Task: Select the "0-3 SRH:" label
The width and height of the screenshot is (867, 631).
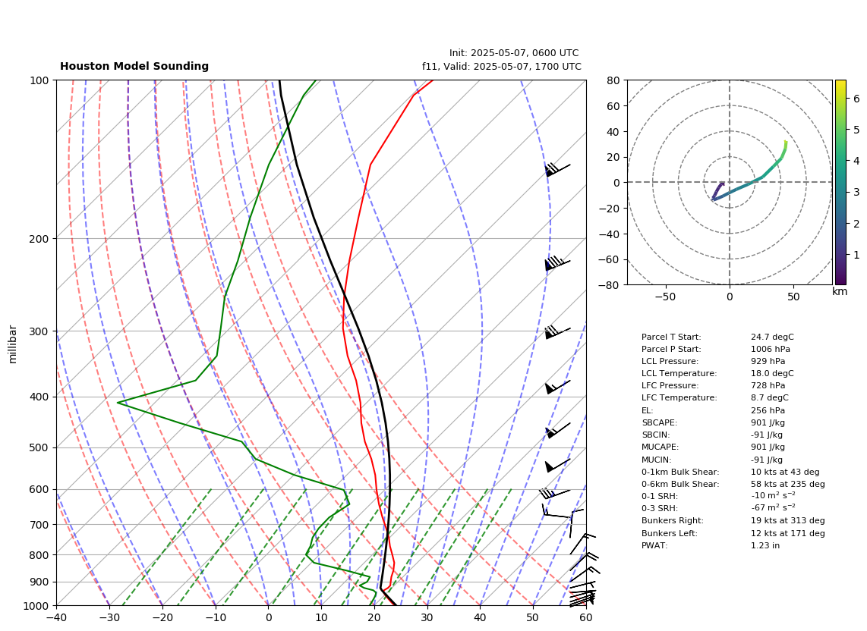Action: 660,508
